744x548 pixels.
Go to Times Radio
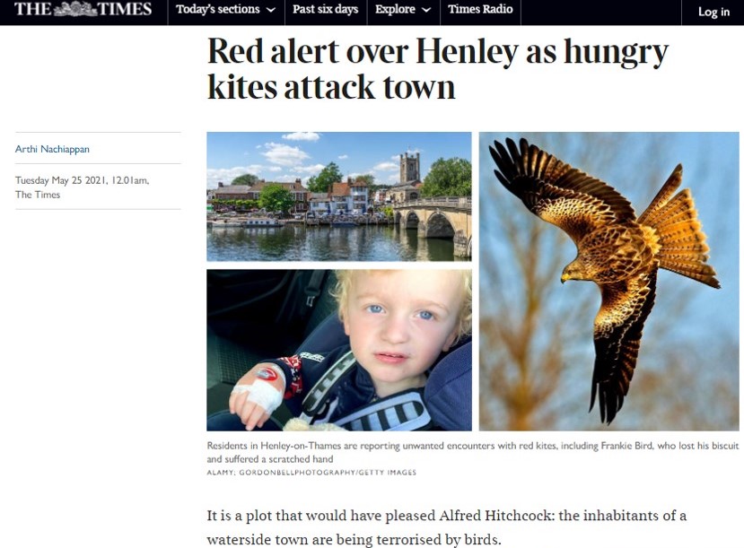[480, 10]
